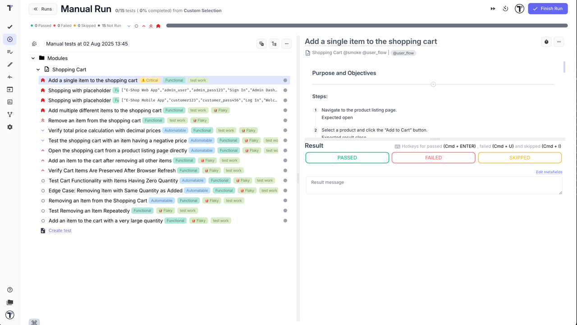Open the branching icon in the left sidebar
The image size is (577, 325).
[x=10, y=114]
